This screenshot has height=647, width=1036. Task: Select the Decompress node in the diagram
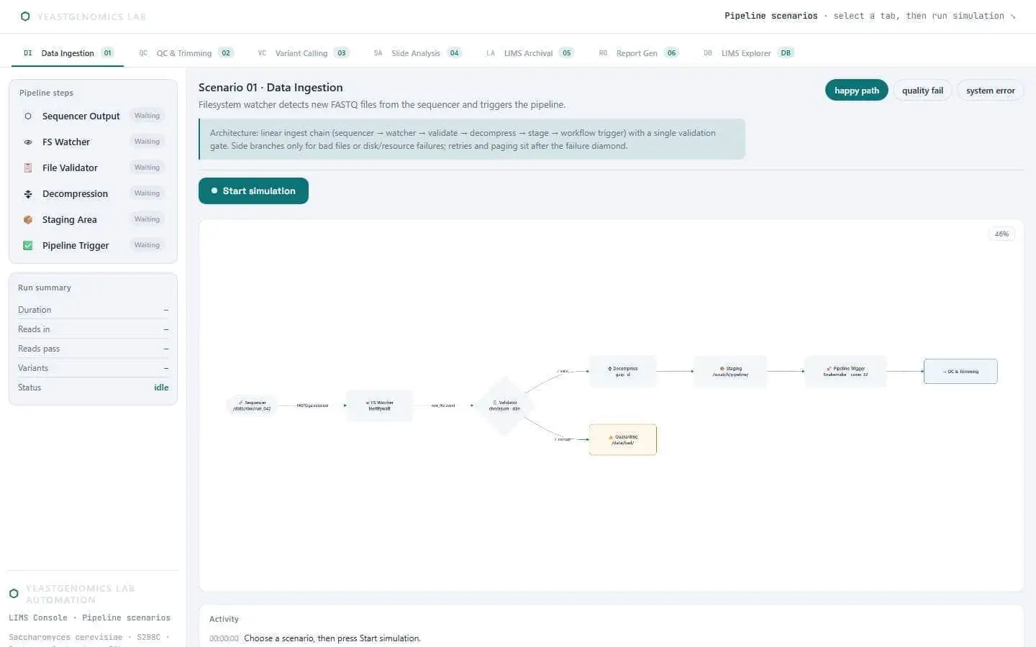pos(622,371)
